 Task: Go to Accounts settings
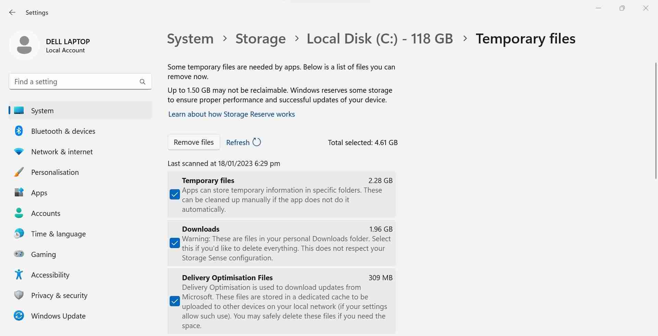(46, 213)
